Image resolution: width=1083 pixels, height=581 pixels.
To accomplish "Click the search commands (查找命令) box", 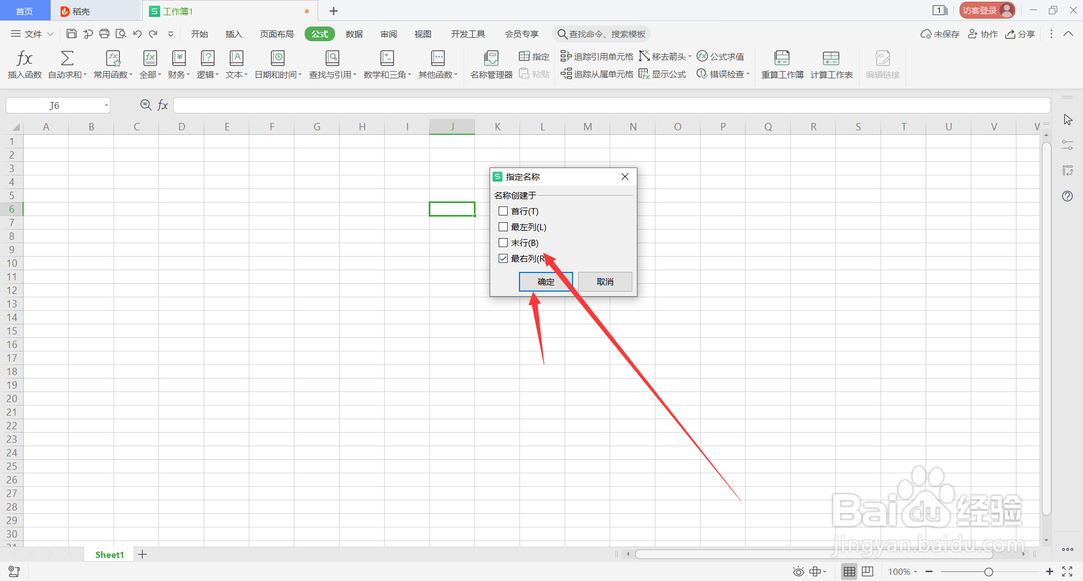I will [x=601, y=34].
